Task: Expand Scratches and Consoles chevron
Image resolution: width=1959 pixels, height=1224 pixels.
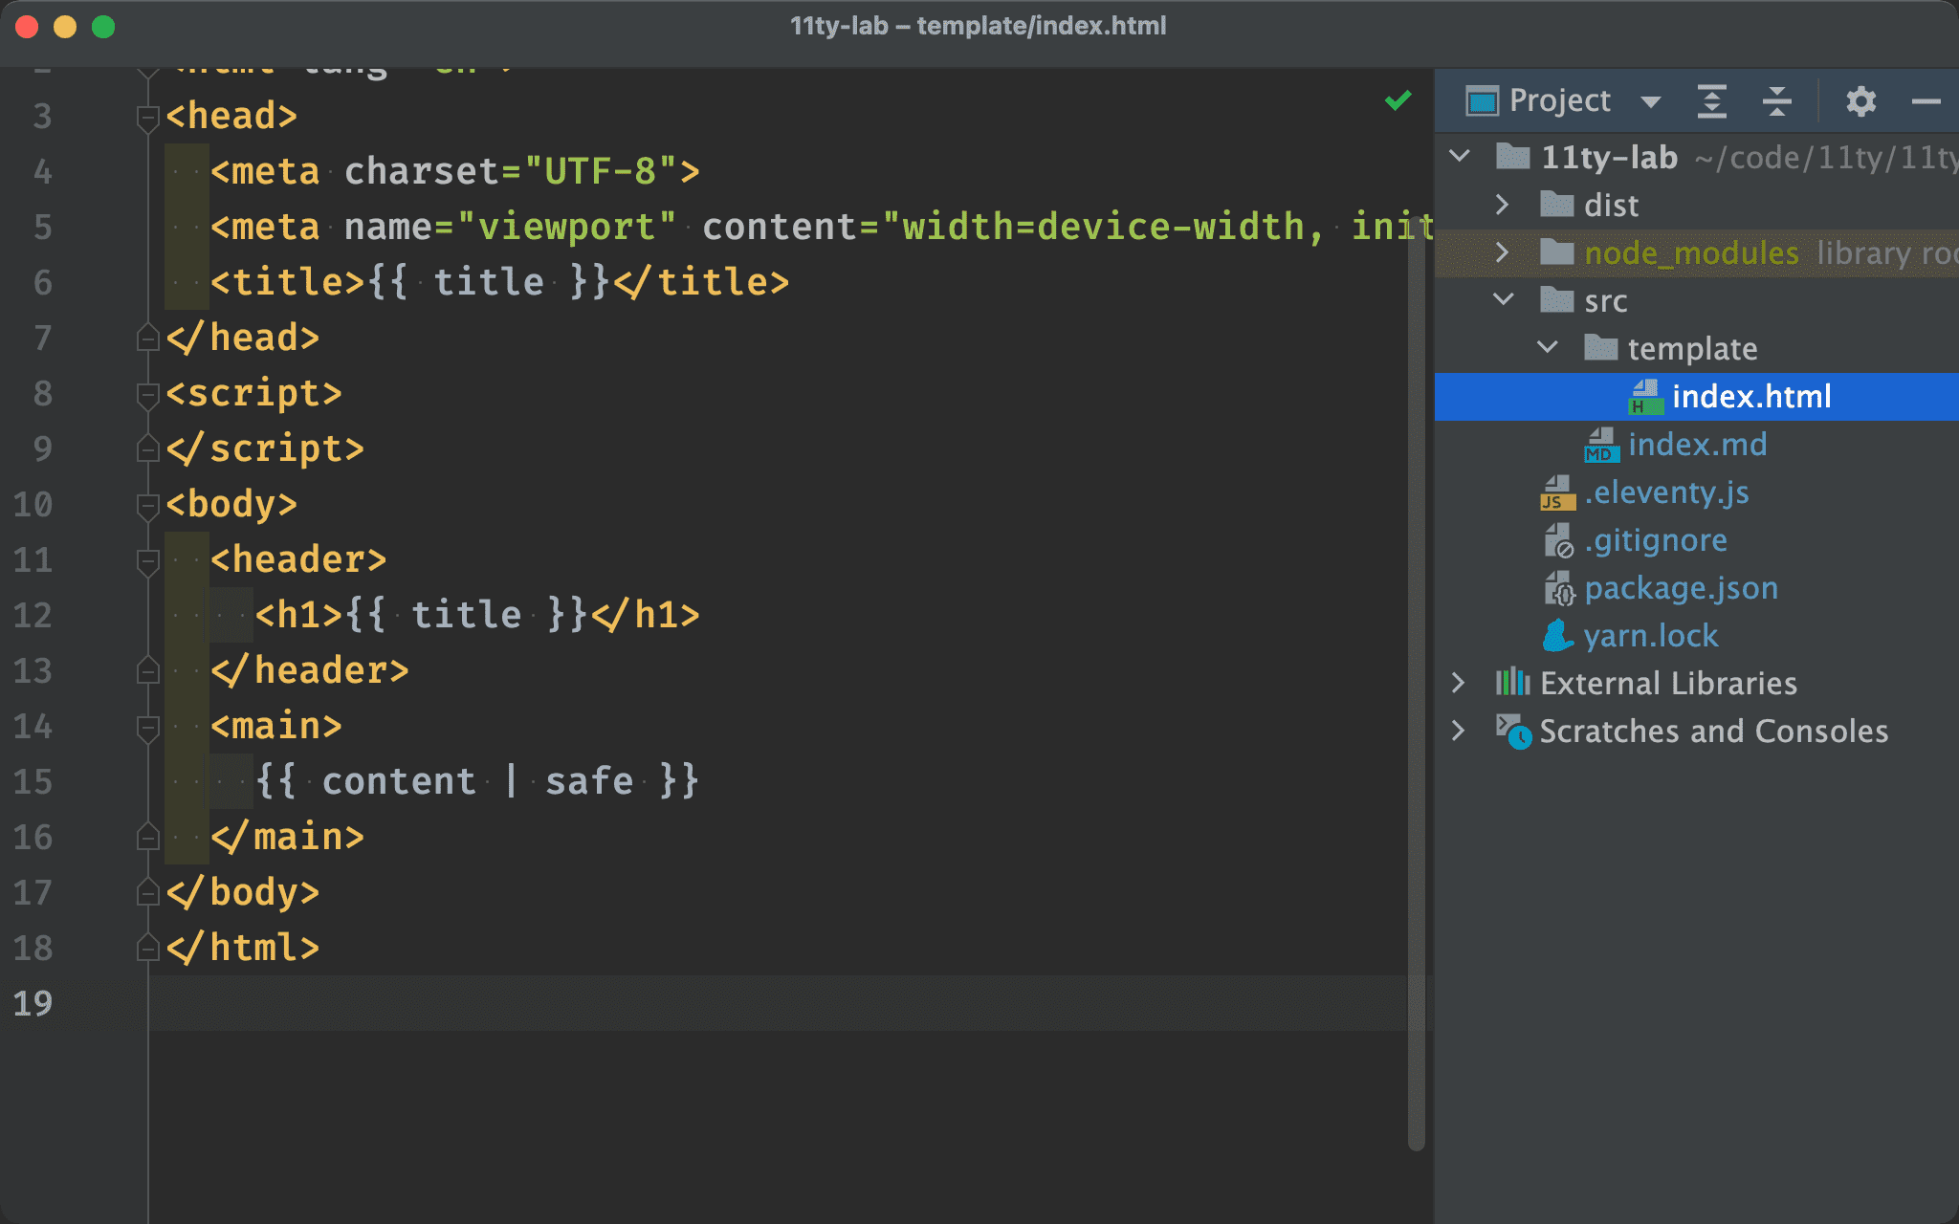Action: tap(1458, 730)
